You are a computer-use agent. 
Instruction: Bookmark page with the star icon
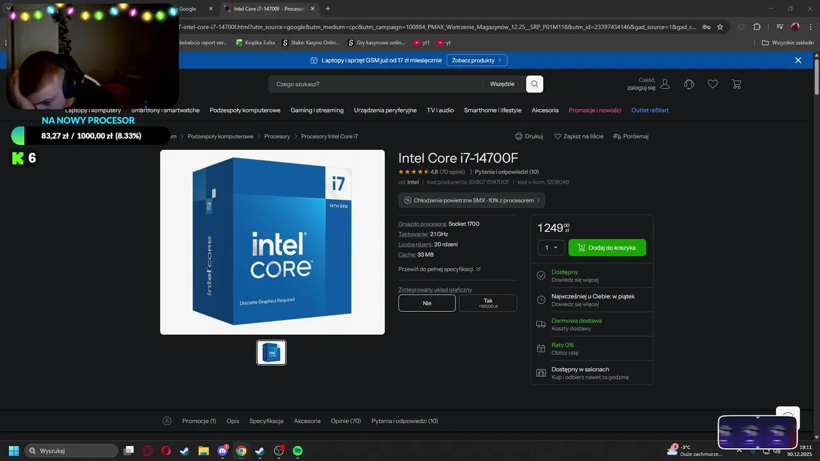click(720, 27)
